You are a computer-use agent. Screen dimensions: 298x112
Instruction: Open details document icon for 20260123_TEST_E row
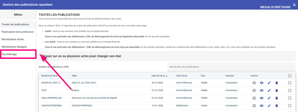point(254,83)
